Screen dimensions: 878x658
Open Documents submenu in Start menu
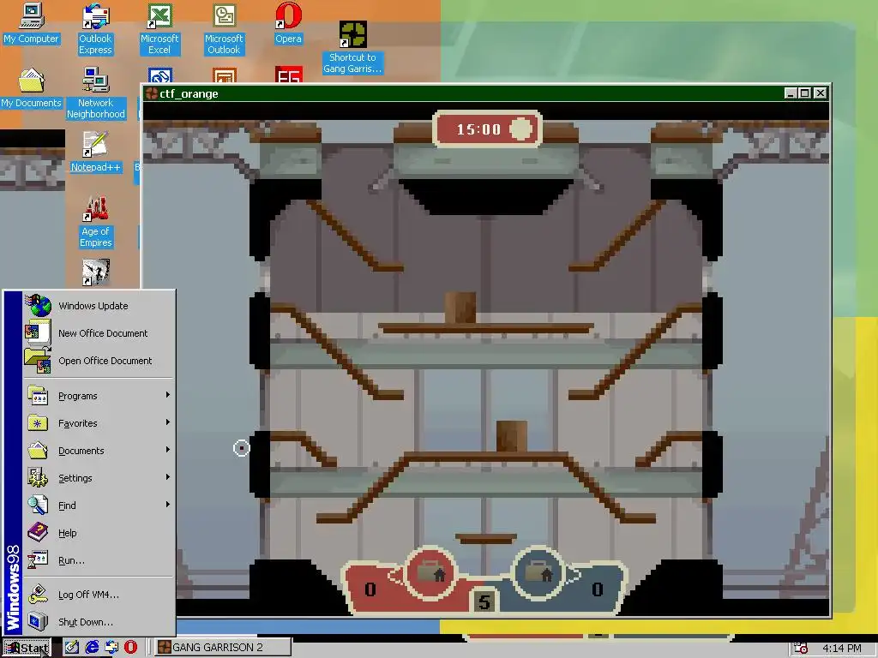99,451
